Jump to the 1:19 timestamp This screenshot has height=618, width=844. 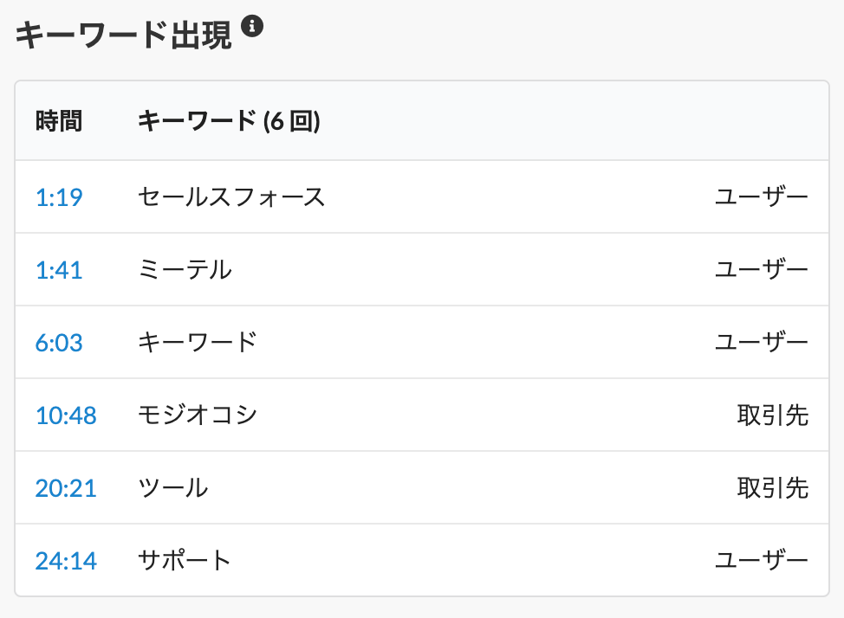pyautogui.click(x=59, y=197)
